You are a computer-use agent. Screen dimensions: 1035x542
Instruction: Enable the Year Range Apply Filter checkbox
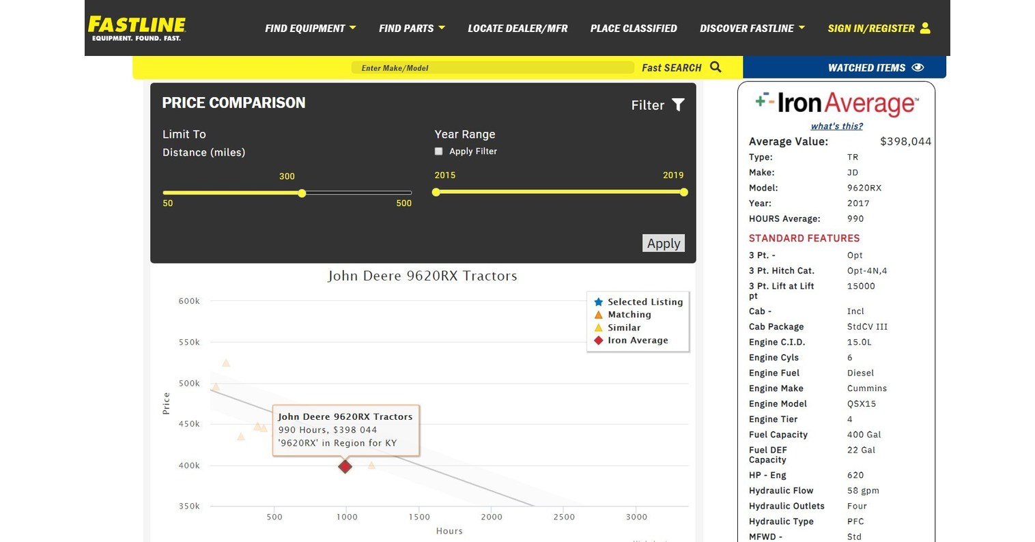(x=439, y=152)
